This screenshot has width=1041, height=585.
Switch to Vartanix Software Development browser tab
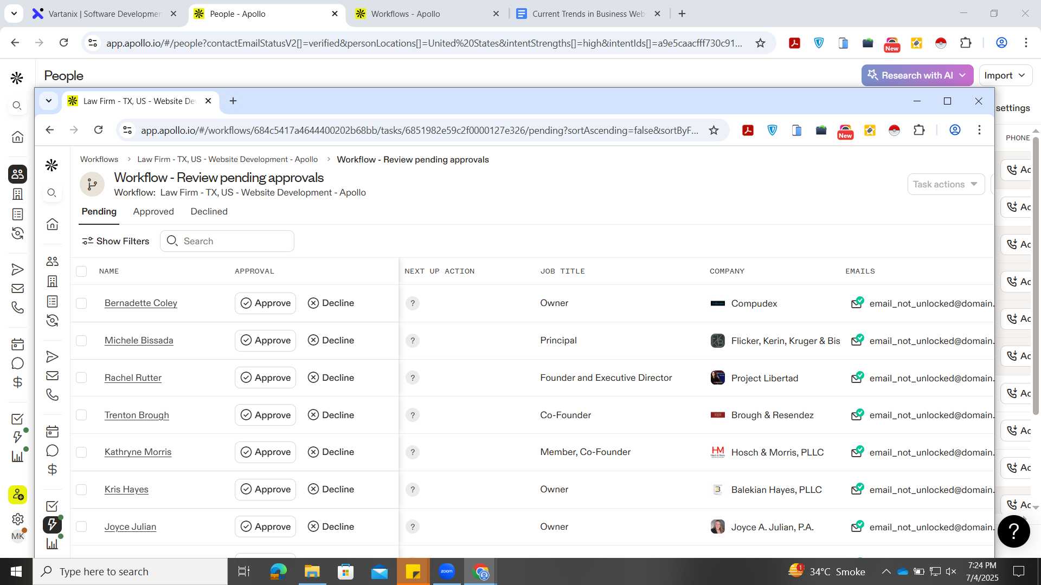click(105, 14)
